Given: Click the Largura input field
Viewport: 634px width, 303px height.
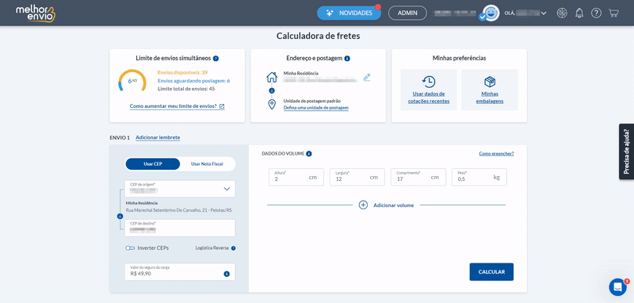Looking at the screenshot, I should click(x=357, y=177).
